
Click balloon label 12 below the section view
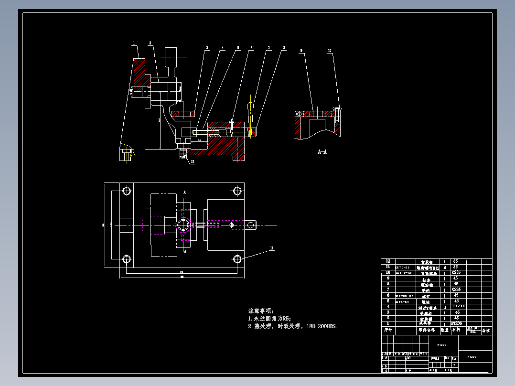[193, 161]
